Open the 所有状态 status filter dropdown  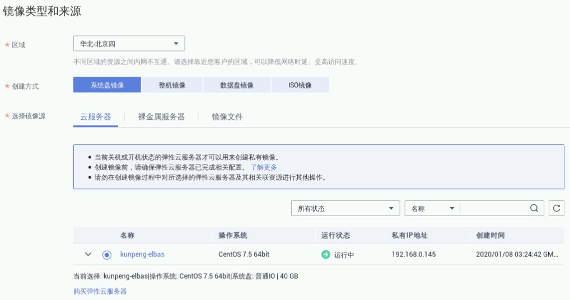345,208
